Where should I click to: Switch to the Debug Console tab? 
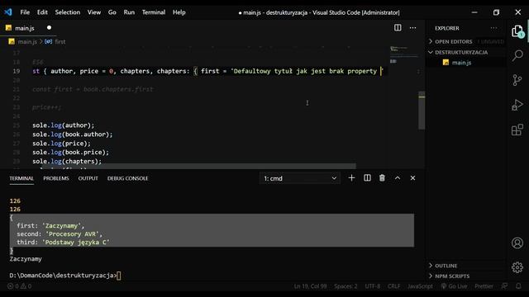coord(127,178)
